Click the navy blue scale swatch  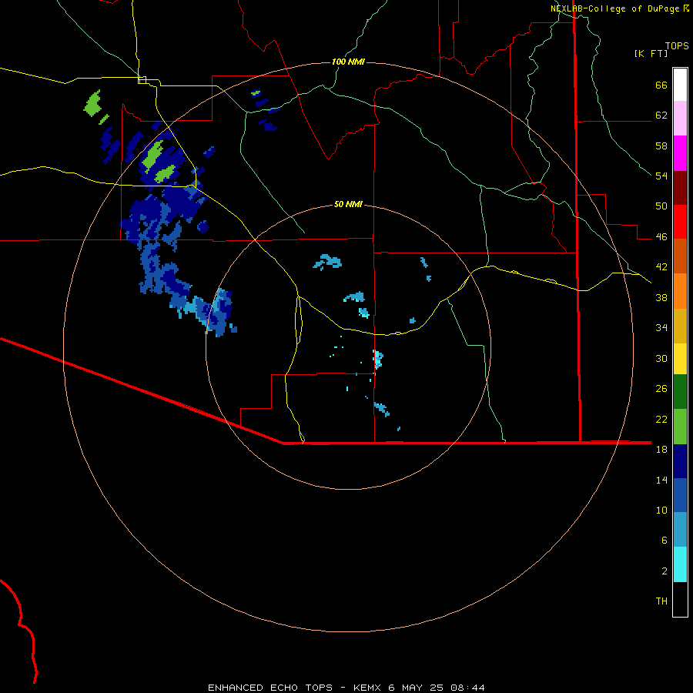[x=680, y=461]
